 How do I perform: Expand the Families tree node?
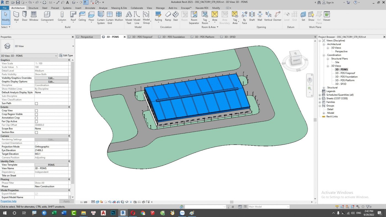pos(320,102)
